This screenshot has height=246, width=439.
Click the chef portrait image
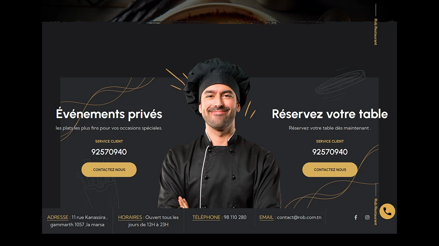tap(219, 134)
